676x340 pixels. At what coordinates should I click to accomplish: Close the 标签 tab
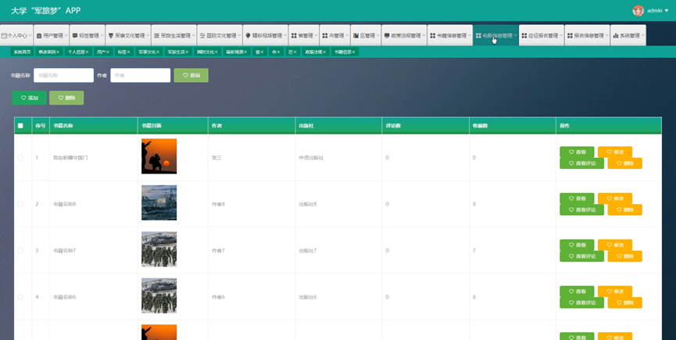(128, 52)
